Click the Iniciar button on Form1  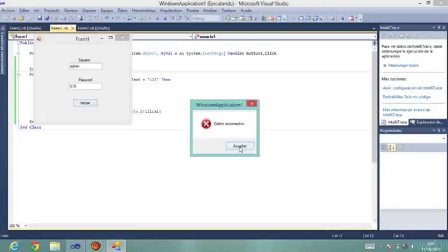85,103
